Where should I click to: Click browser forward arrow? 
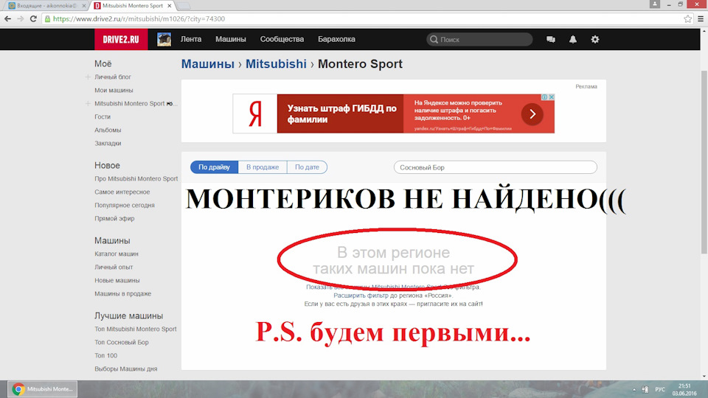(21, 18)
